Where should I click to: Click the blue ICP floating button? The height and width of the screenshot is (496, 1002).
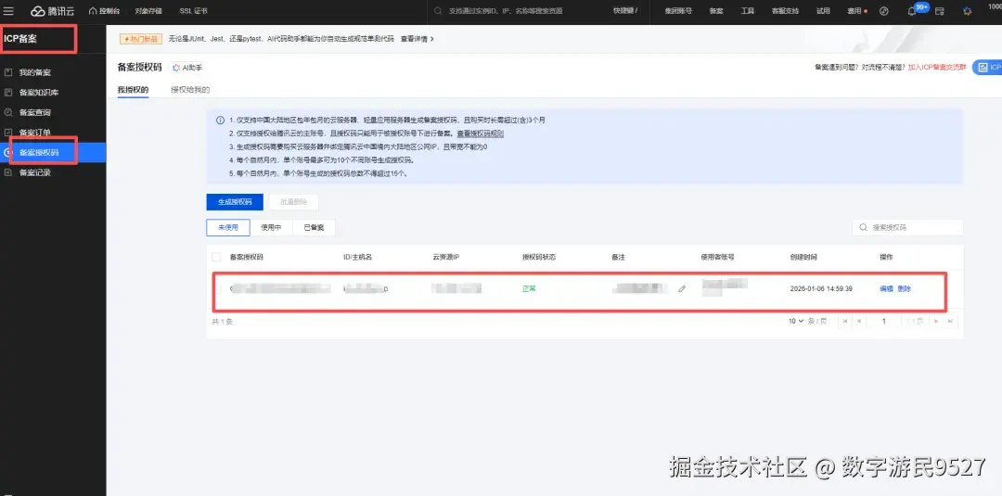click(x=987, y=67)
